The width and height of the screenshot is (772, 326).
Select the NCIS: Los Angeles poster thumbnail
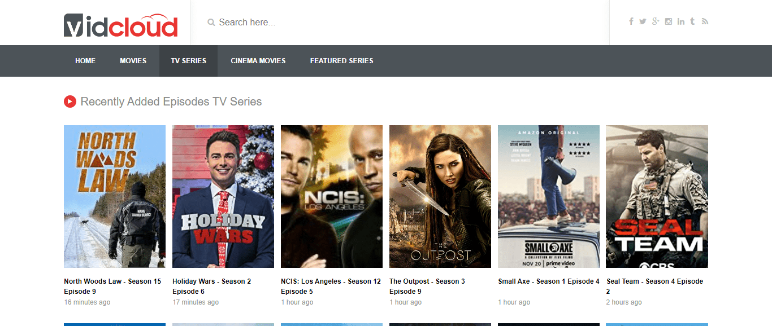tap(332, 196)
